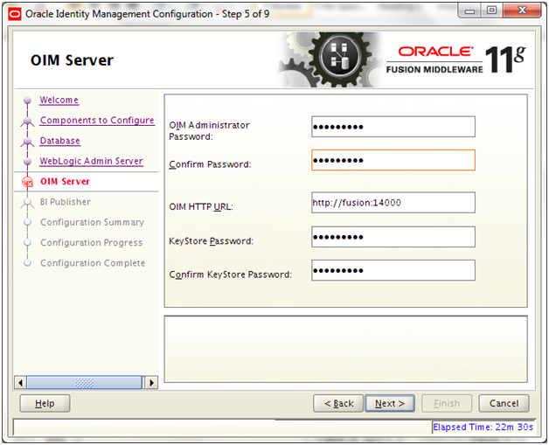This screenshot has height=445, width=549.
Task: Open the Help button
Action: coord(45,404)
